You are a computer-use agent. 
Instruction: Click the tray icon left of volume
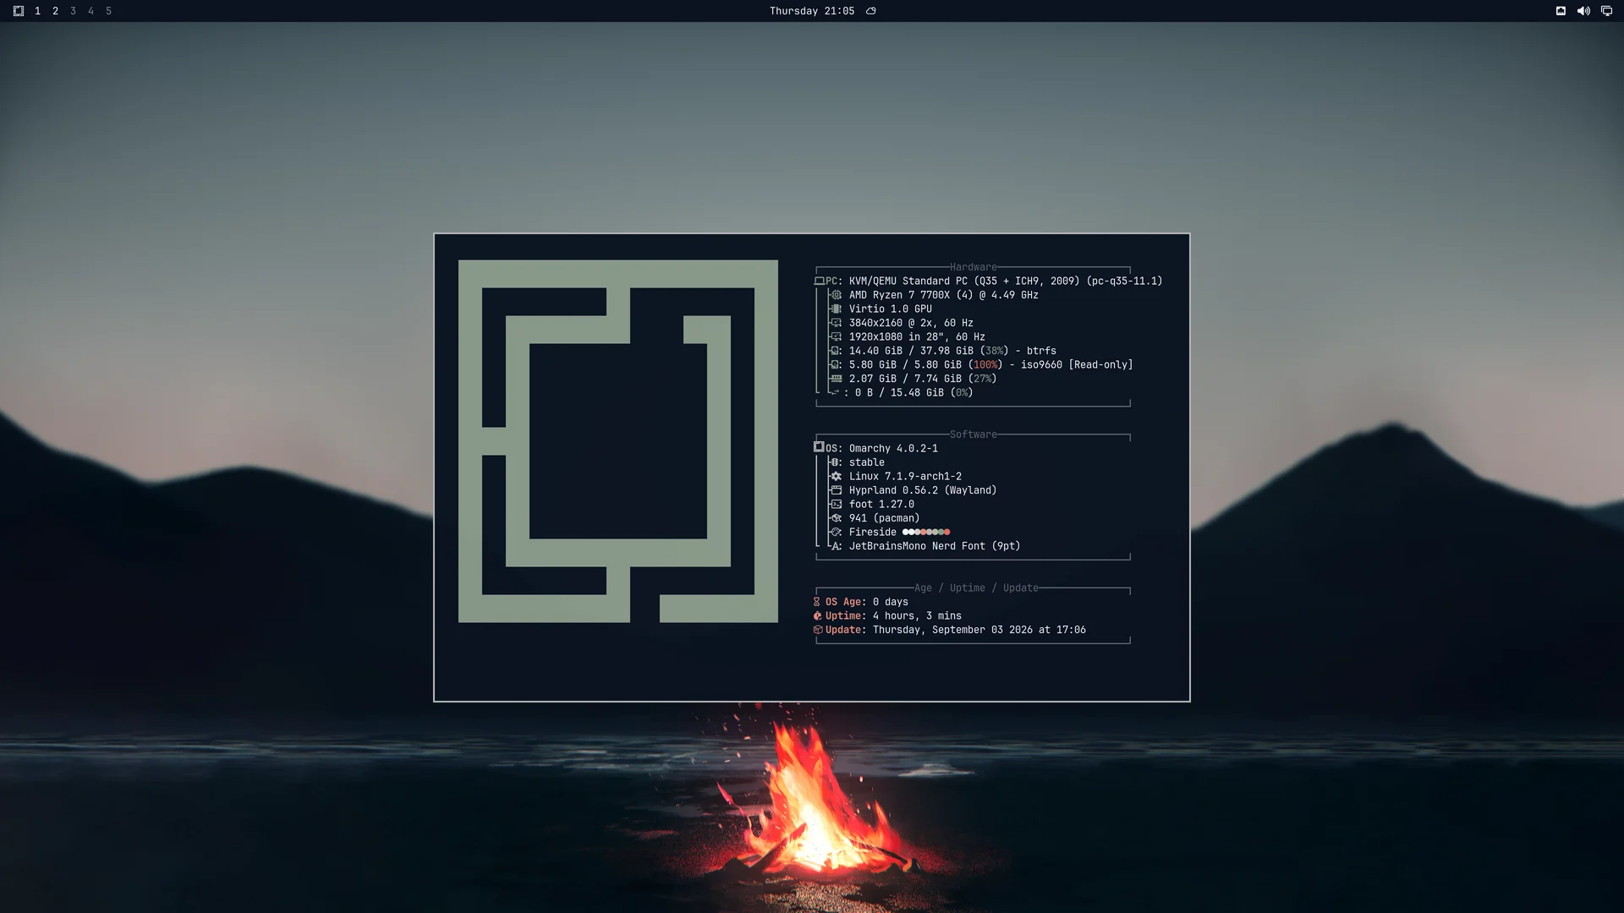(x=1561, y=11)
